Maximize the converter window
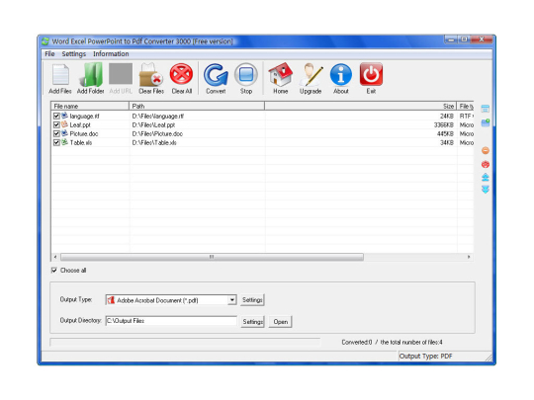The height and width of the screenshot is (400, 534). 464,40
